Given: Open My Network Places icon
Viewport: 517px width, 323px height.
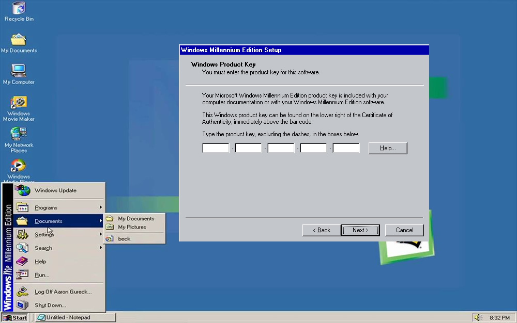Looking at the screenshot, I should tap(19, 134).
